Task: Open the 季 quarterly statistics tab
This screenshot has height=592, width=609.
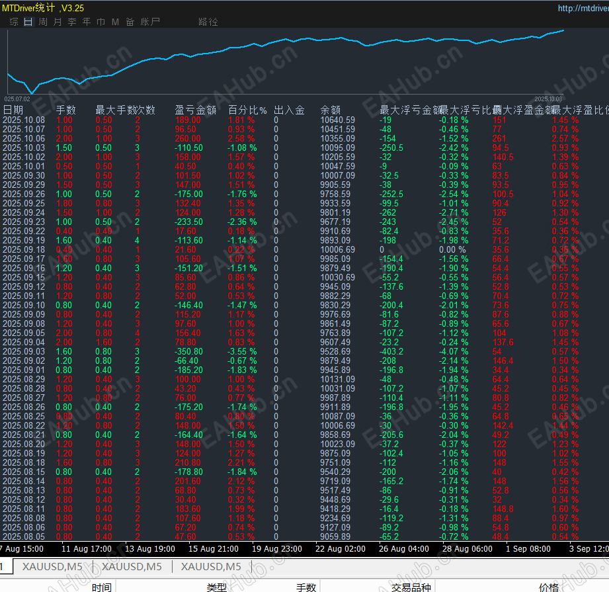Action: 72,22
